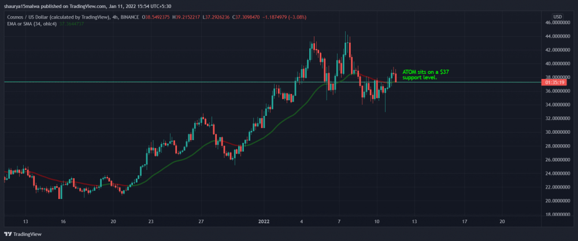Click the 7 date label on the time axis

point(339,221)
